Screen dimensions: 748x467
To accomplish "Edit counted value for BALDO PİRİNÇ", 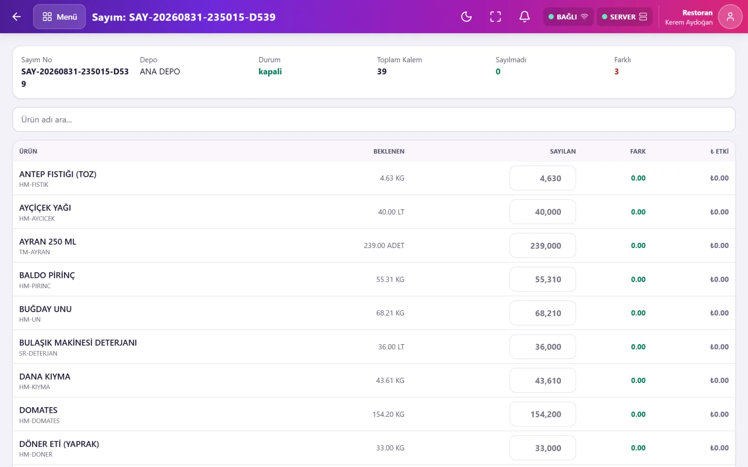I will [542, 279].
